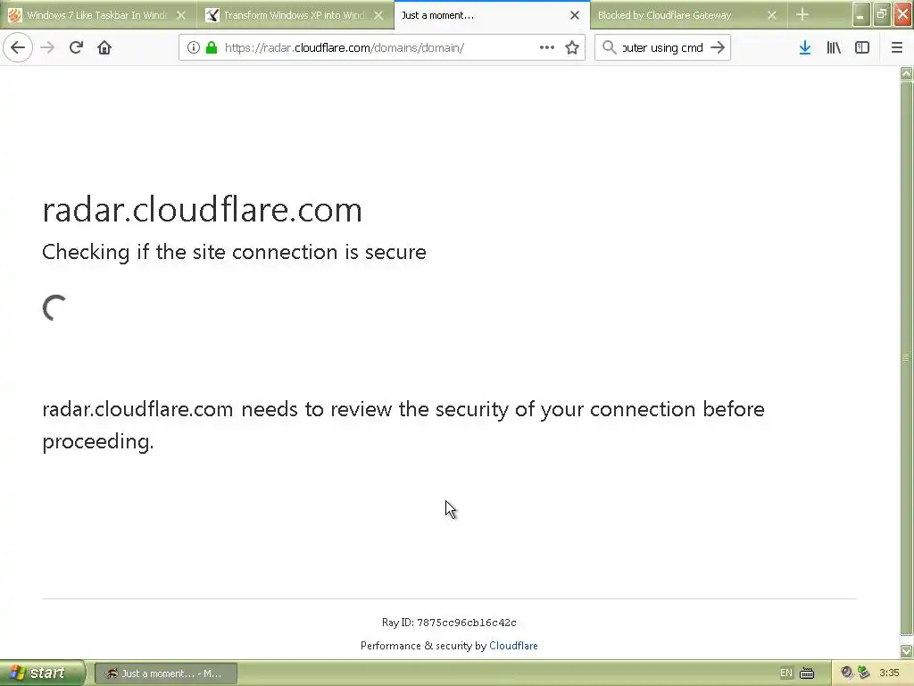Open the Library bookmarks and history icon
This screenshot has height=686, width=914.
point(834,47)
